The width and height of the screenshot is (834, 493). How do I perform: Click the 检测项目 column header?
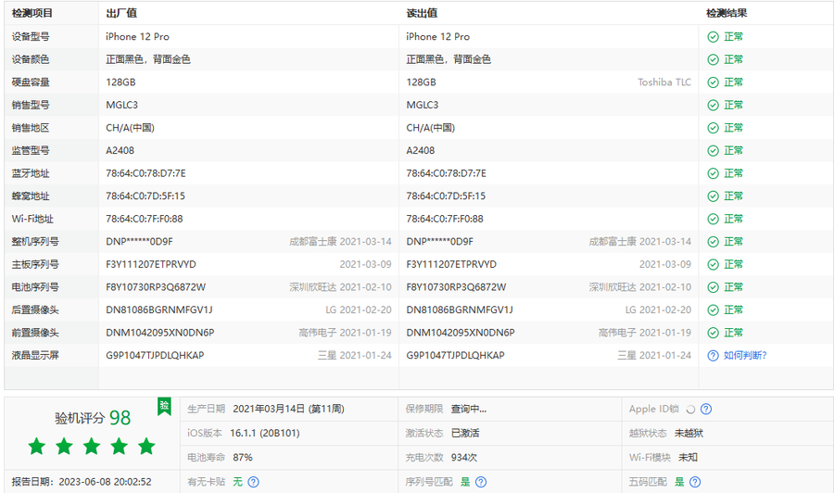pos(32,13)
